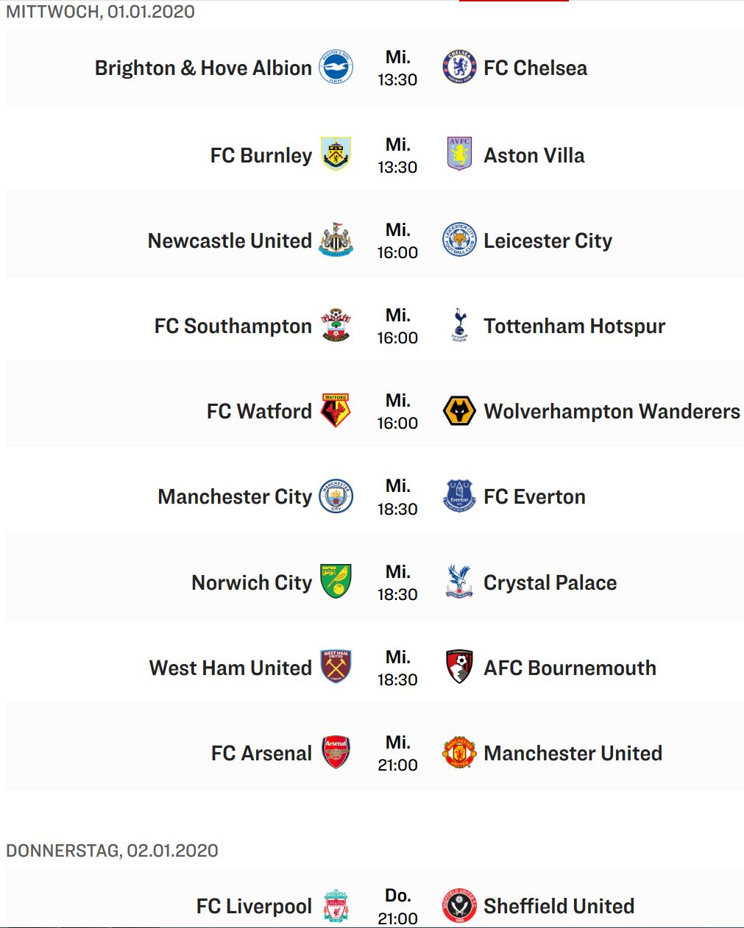Viewport: 744px width, 928px height.
Task: Select the Sheffield United team name
Action: (x=559, y=906)
